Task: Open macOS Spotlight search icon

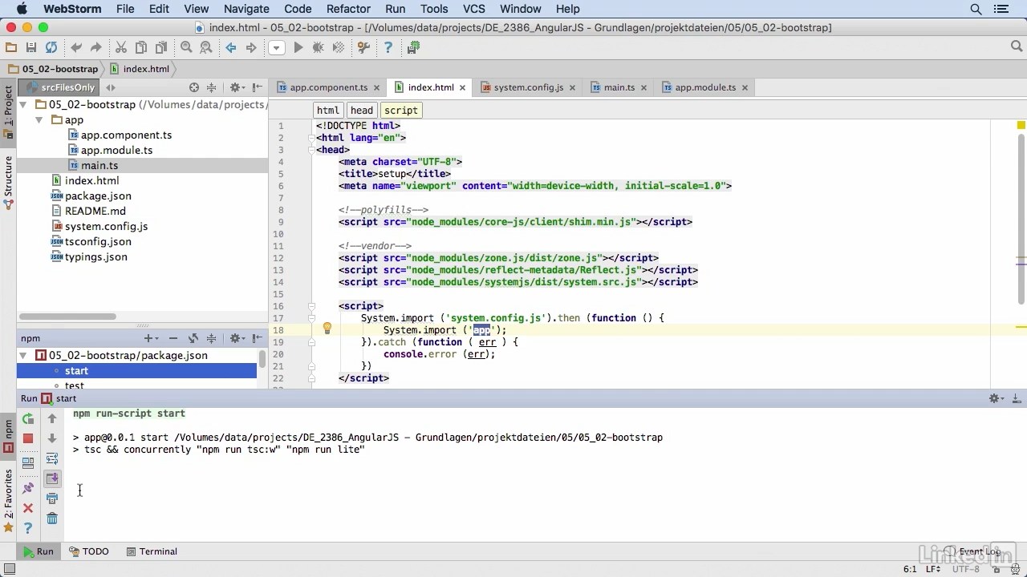Action: [976, 9]
